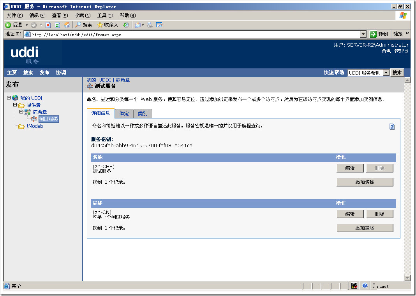Click 编辑 button for the zh-CN description
The height and width of the screenshot is (296, 416).
point(350,214)
